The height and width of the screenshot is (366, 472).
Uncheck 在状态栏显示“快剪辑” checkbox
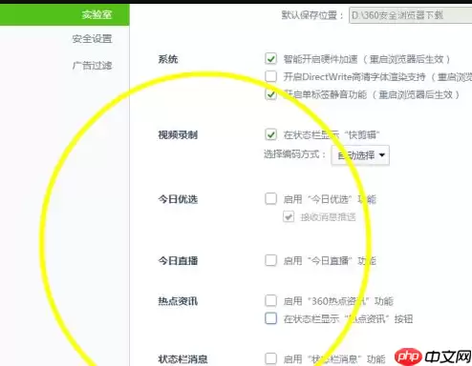point(270,134)
